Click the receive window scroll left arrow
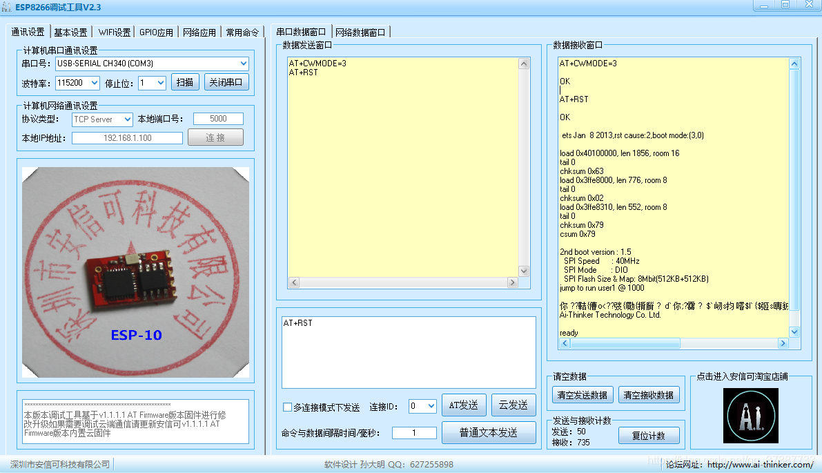The image size is (822, 473). tap(565, 343)
